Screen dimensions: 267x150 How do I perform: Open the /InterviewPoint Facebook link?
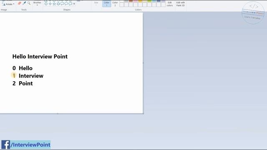tap(30, 145)
